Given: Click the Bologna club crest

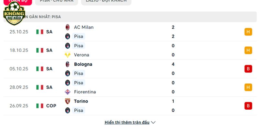Looking at the screenshot, I should click(68, 64).
